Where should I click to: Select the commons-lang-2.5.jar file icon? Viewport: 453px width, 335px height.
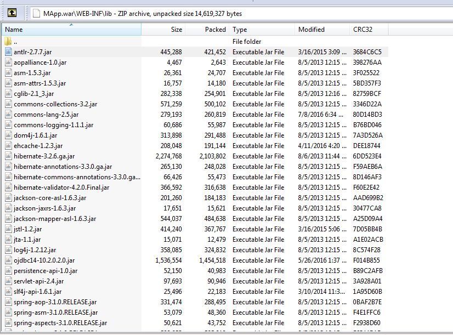[8, 115]
